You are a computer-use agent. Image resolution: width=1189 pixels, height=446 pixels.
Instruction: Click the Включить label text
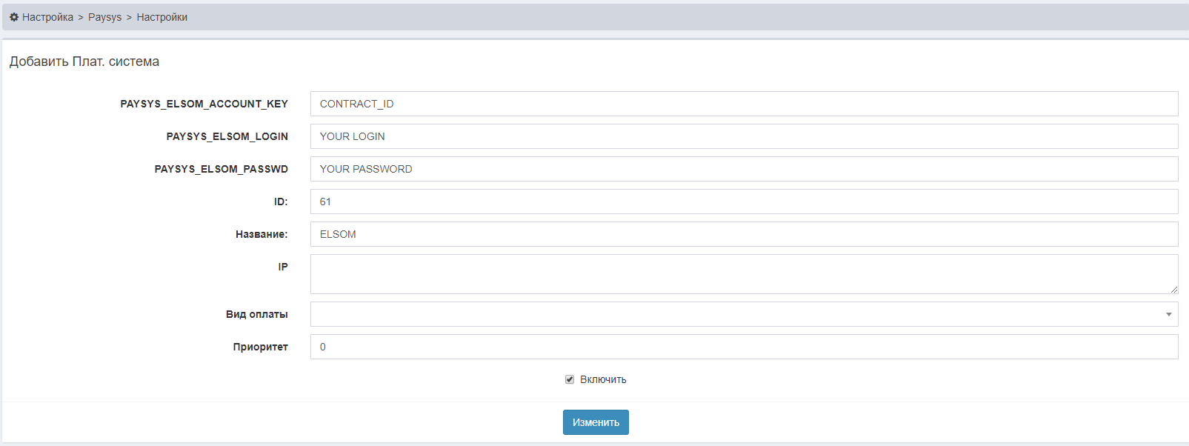(x=603, y=379)
